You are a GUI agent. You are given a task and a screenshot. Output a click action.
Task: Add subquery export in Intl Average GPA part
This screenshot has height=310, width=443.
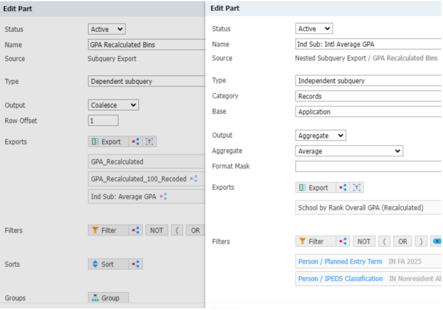343,188
